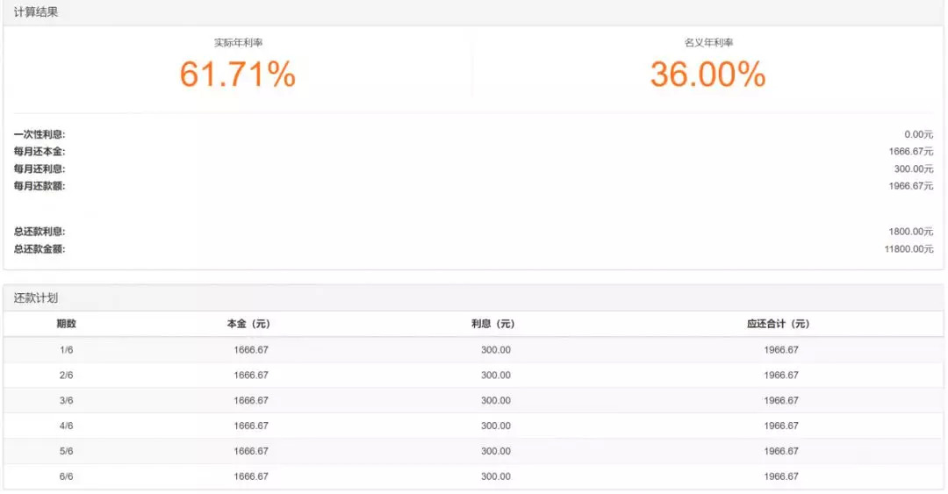Select period 3/6 in the repayment table

point(67,401)
